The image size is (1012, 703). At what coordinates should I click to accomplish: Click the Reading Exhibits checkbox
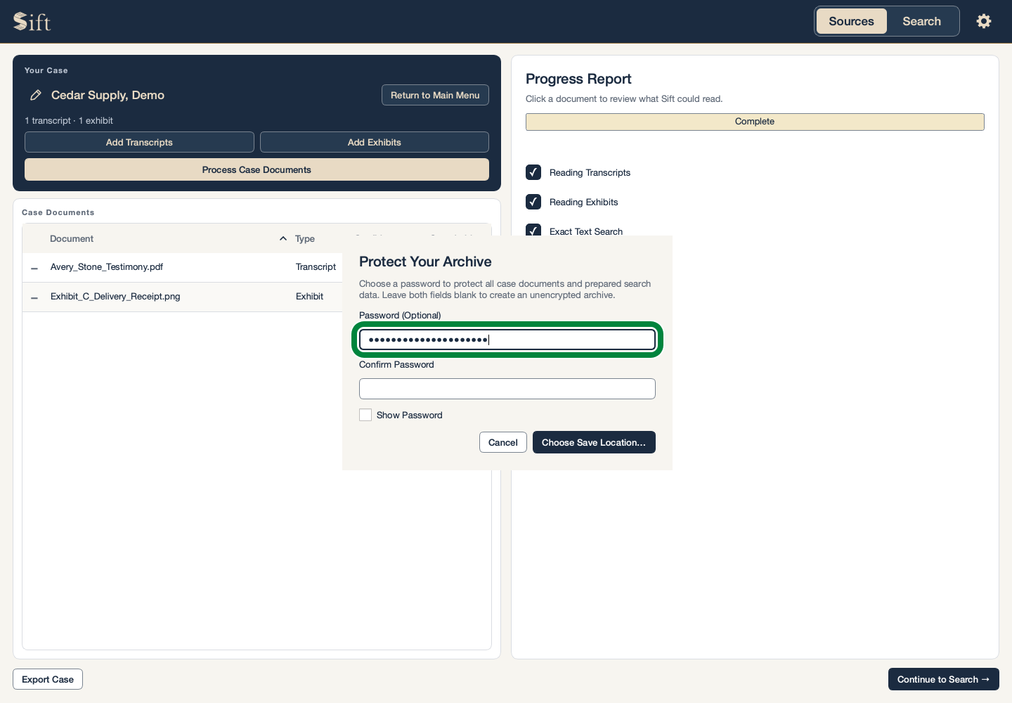533,202
